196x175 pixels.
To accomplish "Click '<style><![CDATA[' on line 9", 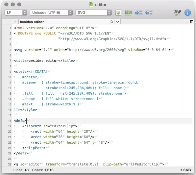I will click(31, 72).
